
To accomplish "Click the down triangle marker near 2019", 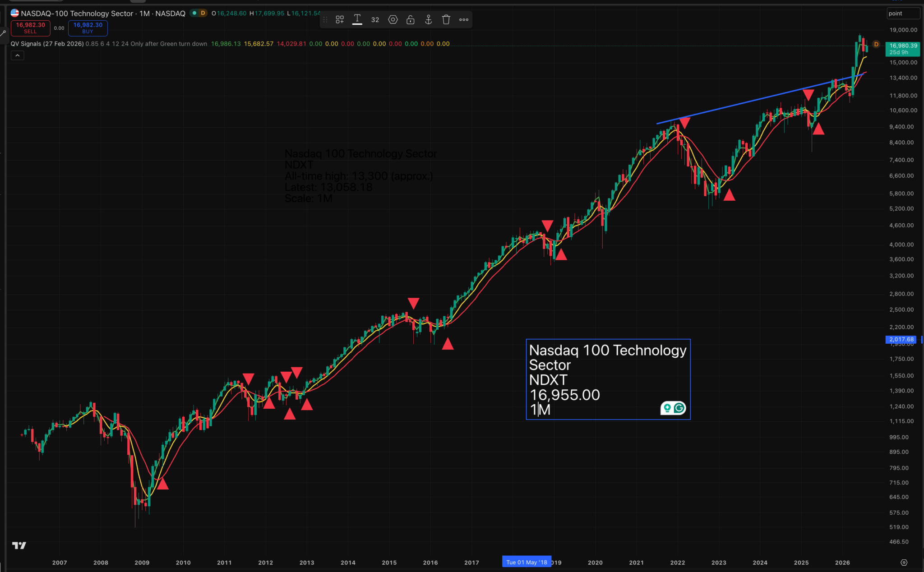I will (547, 226).
